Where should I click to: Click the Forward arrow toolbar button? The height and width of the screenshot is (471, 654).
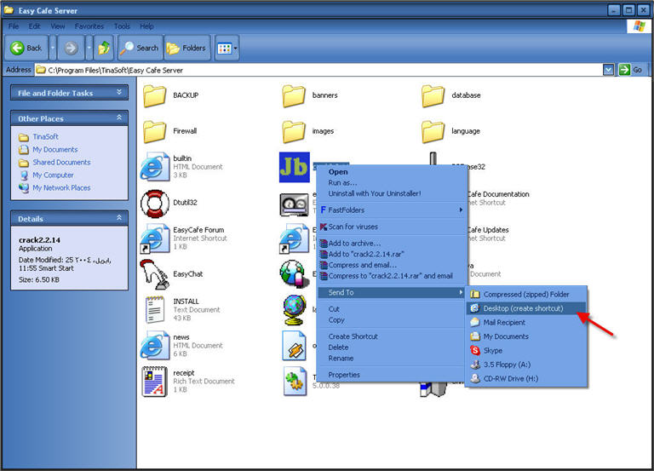pyautogui.click(x=71, y=48)
